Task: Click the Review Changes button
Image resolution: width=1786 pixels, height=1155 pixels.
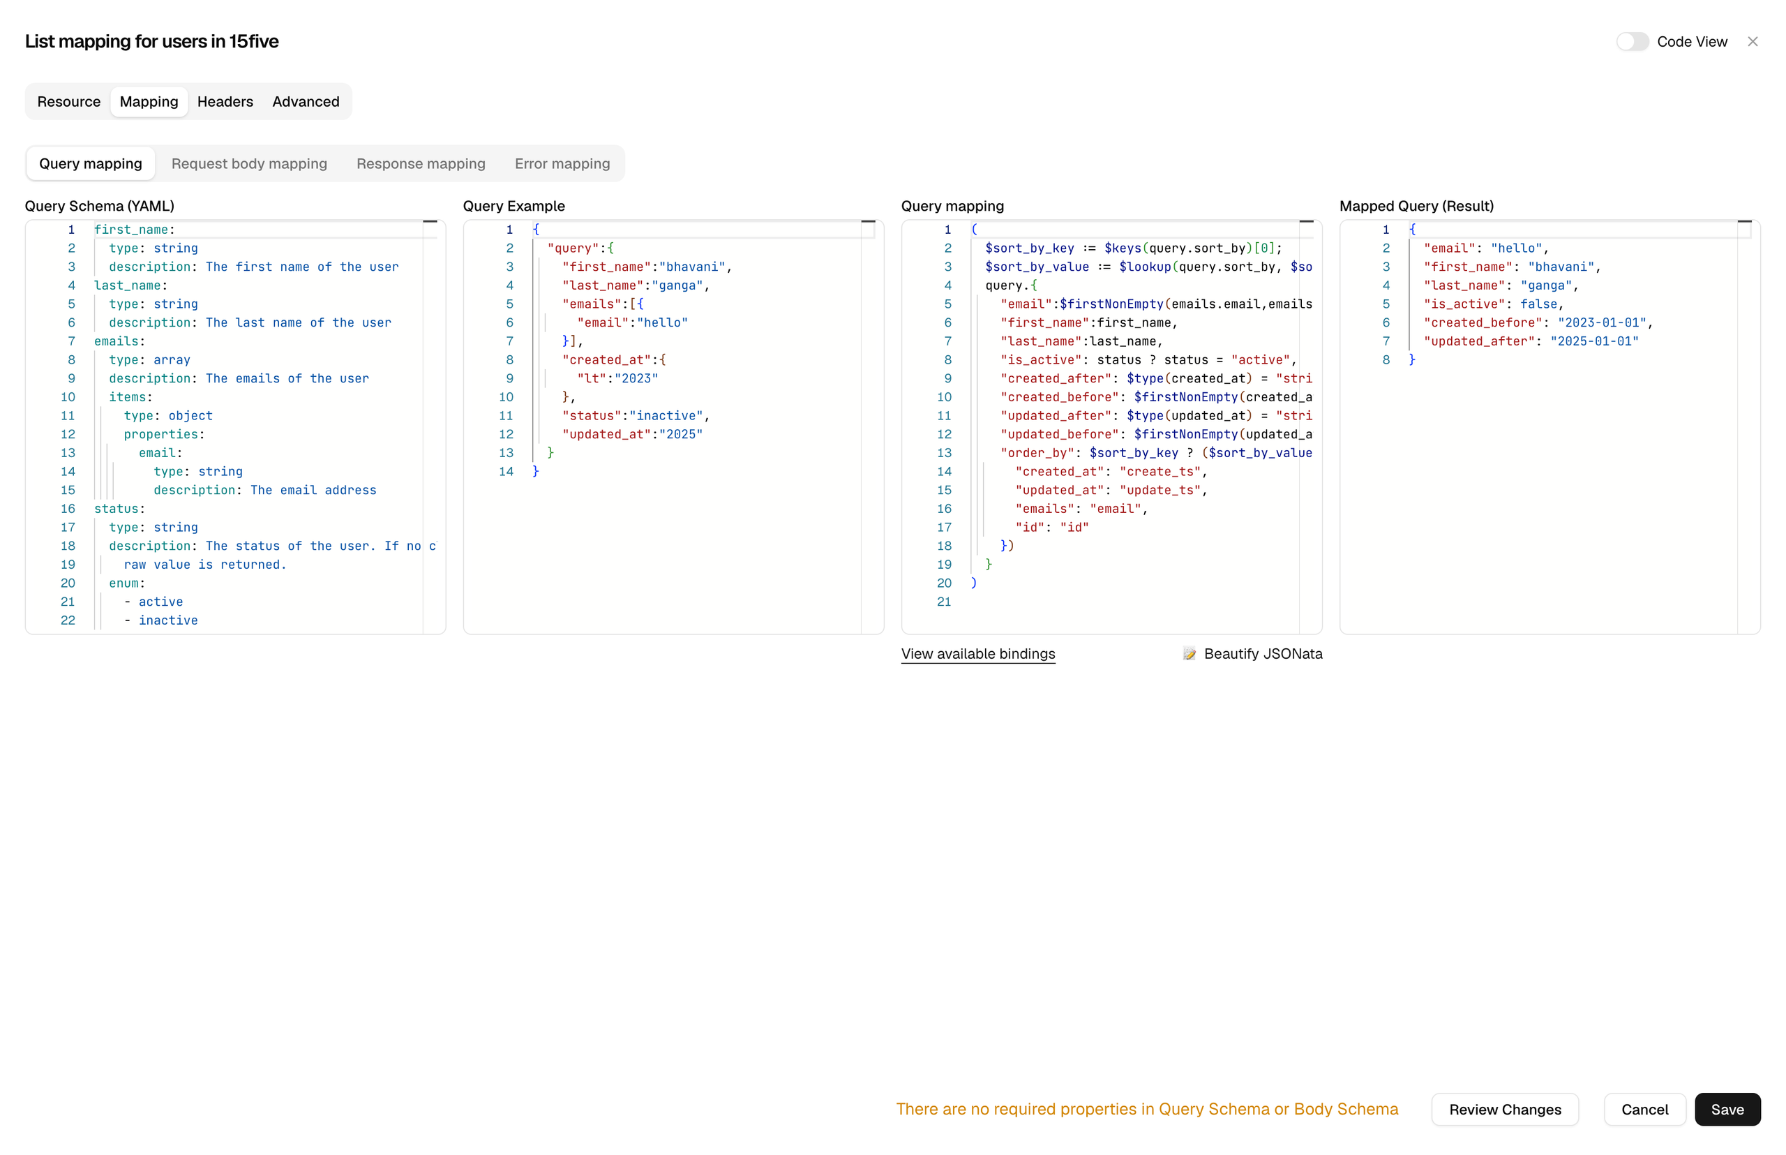Action: [x=1505, y=1109]
